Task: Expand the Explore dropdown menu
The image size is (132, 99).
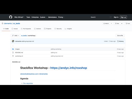Action: click(x=43, y=17)
